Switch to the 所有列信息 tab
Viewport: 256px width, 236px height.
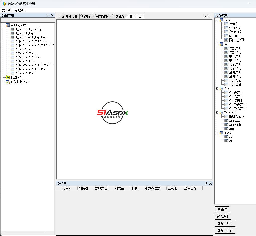tap(70, 16)
